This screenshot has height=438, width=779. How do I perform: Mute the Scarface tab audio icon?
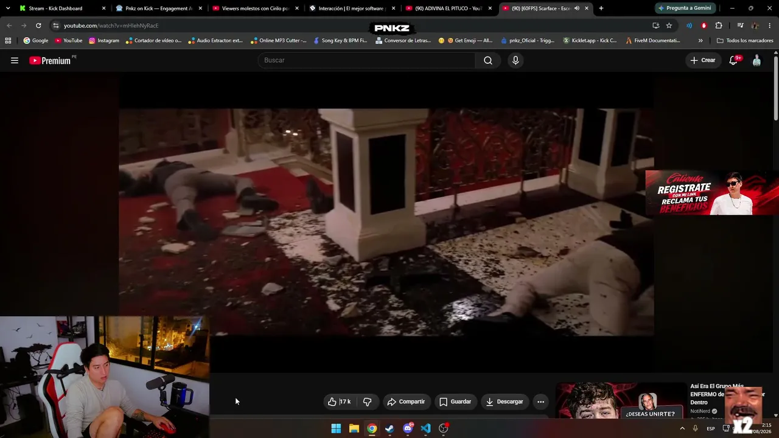(x=576, y=9)
